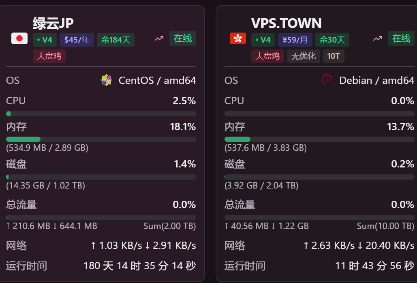This screenshot has width=417, height=283.
Task: Click the Japan flag icon
Action: 19,39
